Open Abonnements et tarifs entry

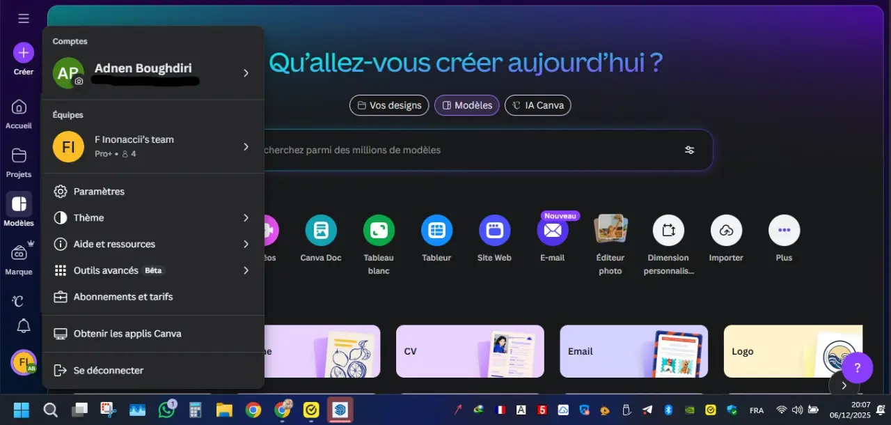[x=153, y=297]
